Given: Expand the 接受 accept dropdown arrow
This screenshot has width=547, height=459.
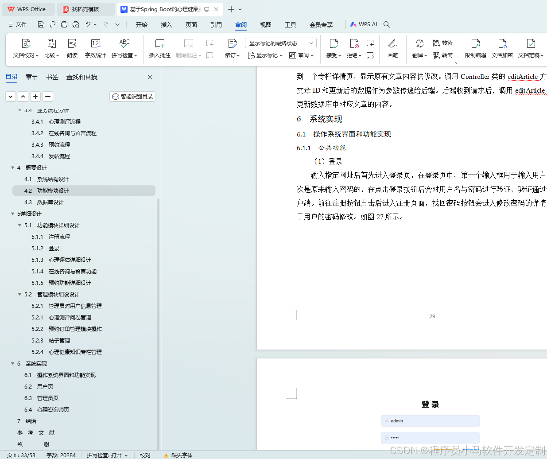Looking at the screenshot, I should tap(339, 55).
